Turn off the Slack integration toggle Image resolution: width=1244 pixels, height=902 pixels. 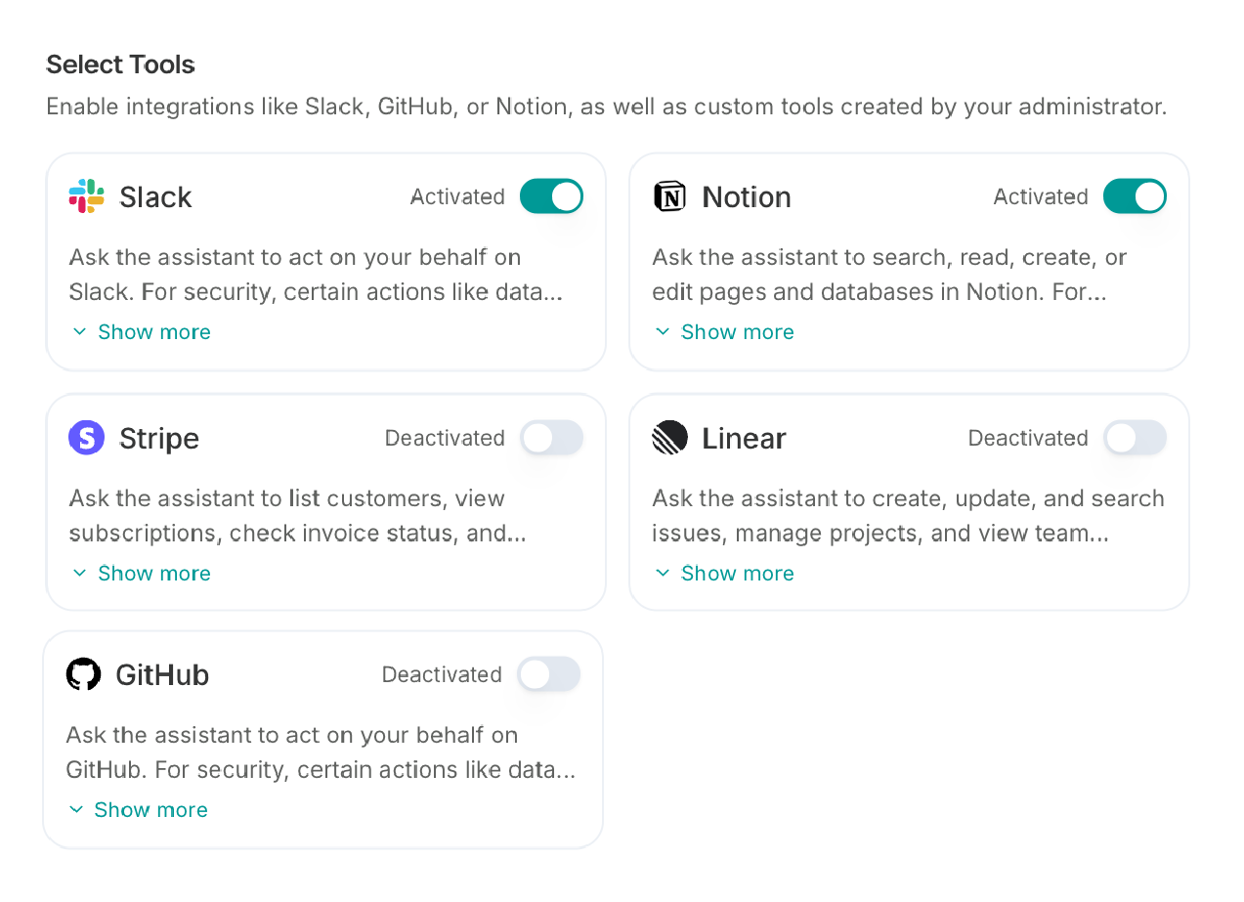(x=551, y=196)
